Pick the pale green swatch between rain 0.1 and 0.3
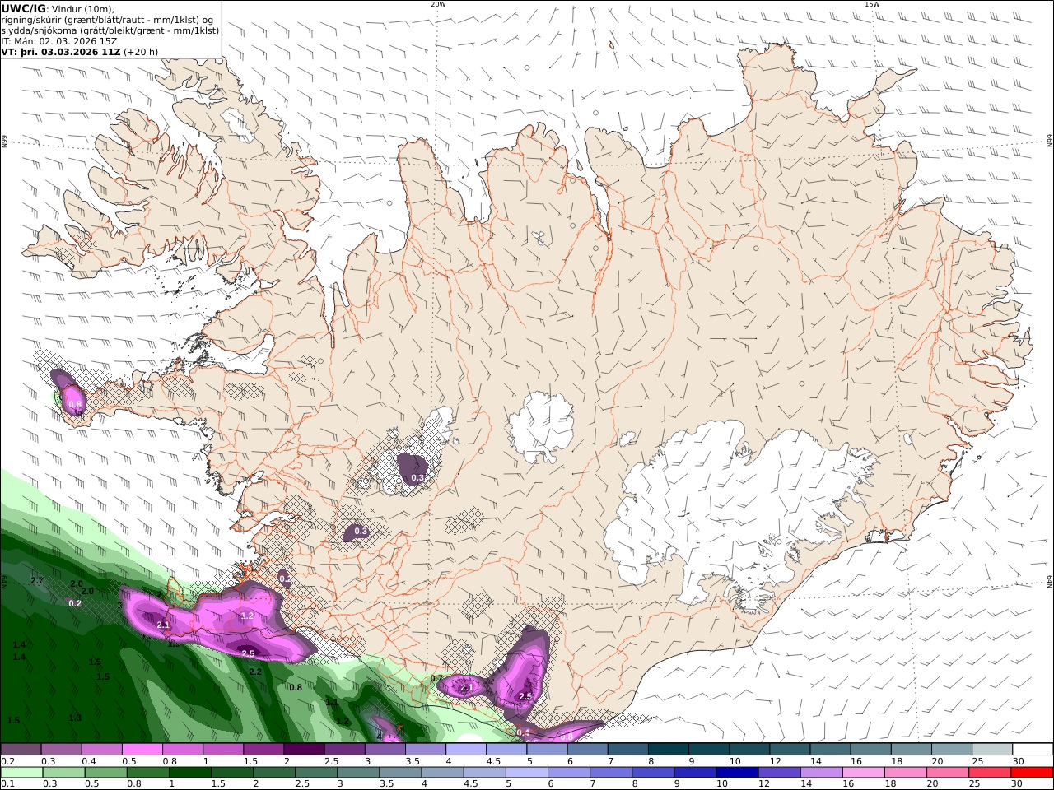Screen dimensions: 1054x790 21,773
